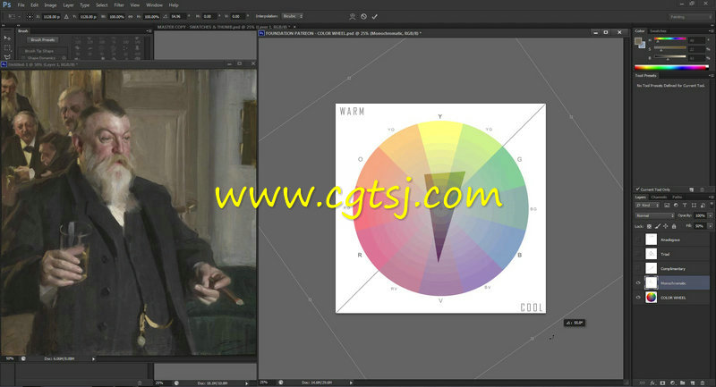
Task: Click the reference point locator grid
Action: [x=30, y=16]
